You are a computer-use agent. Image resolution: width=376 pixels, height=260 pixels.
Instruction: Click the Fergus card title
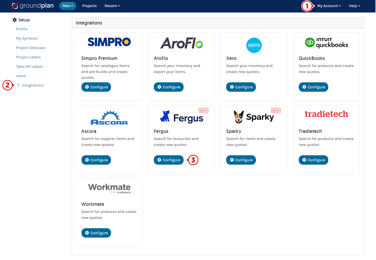[x=161, y=131]
